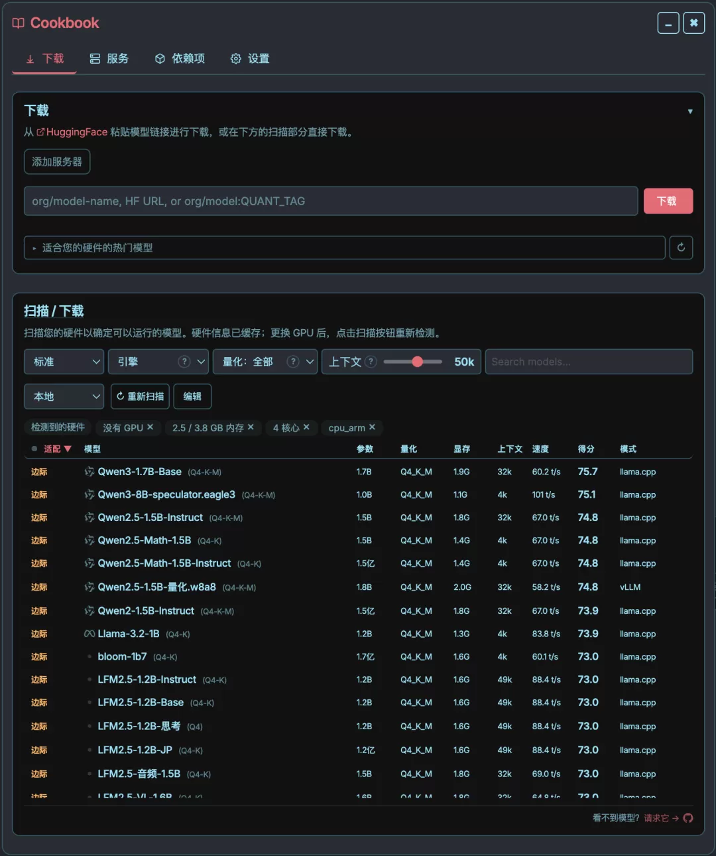Sort by the 得分 column header
This screenshot has width=716, height=856.
(x=586, y=449)
